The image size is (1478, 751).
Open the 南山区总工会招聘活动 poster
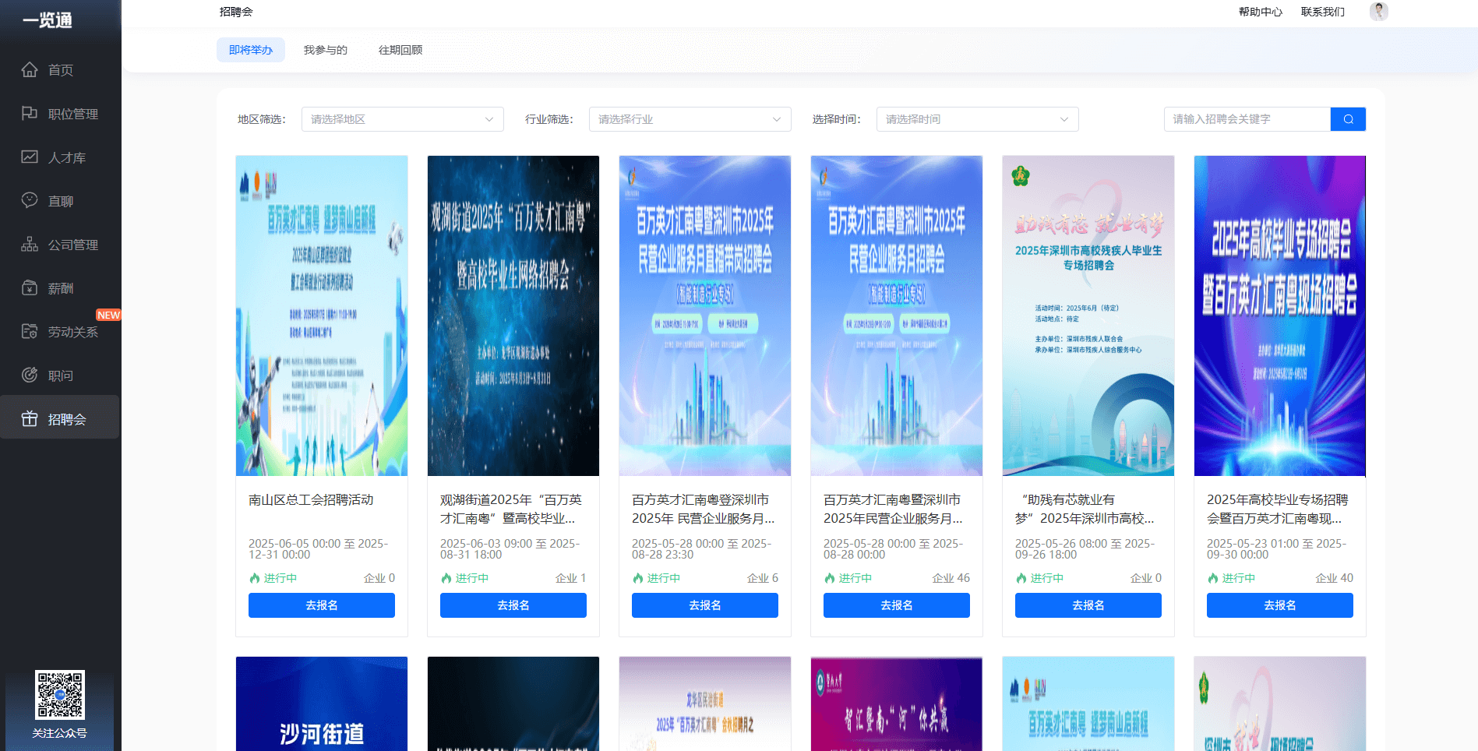coord(322,316)
